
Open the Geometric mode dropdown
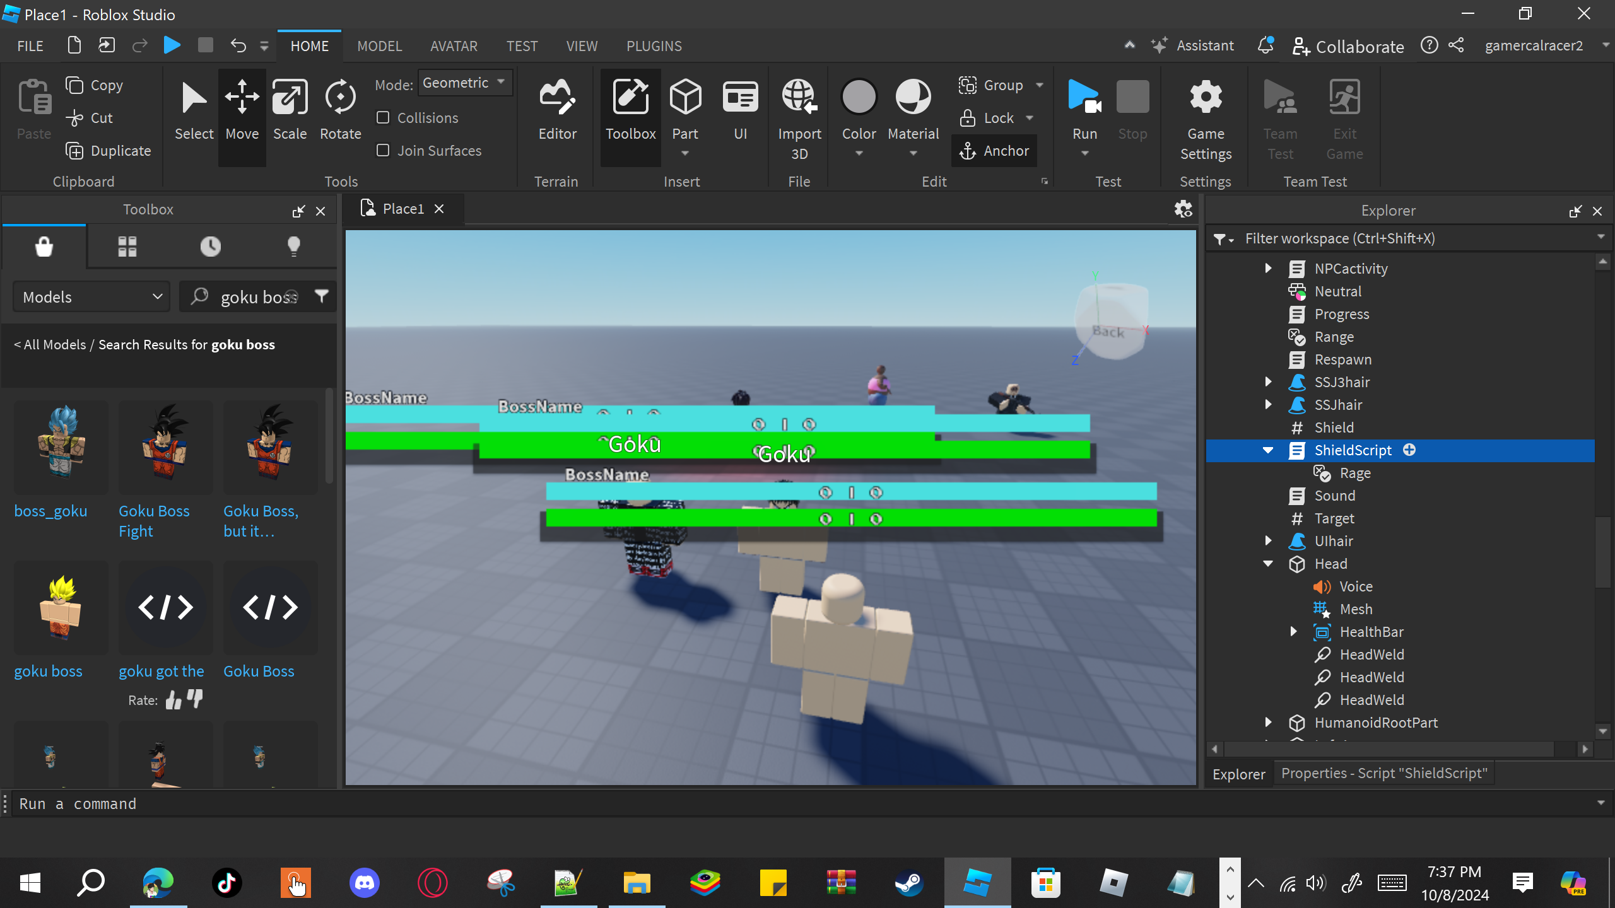(464, 83)
